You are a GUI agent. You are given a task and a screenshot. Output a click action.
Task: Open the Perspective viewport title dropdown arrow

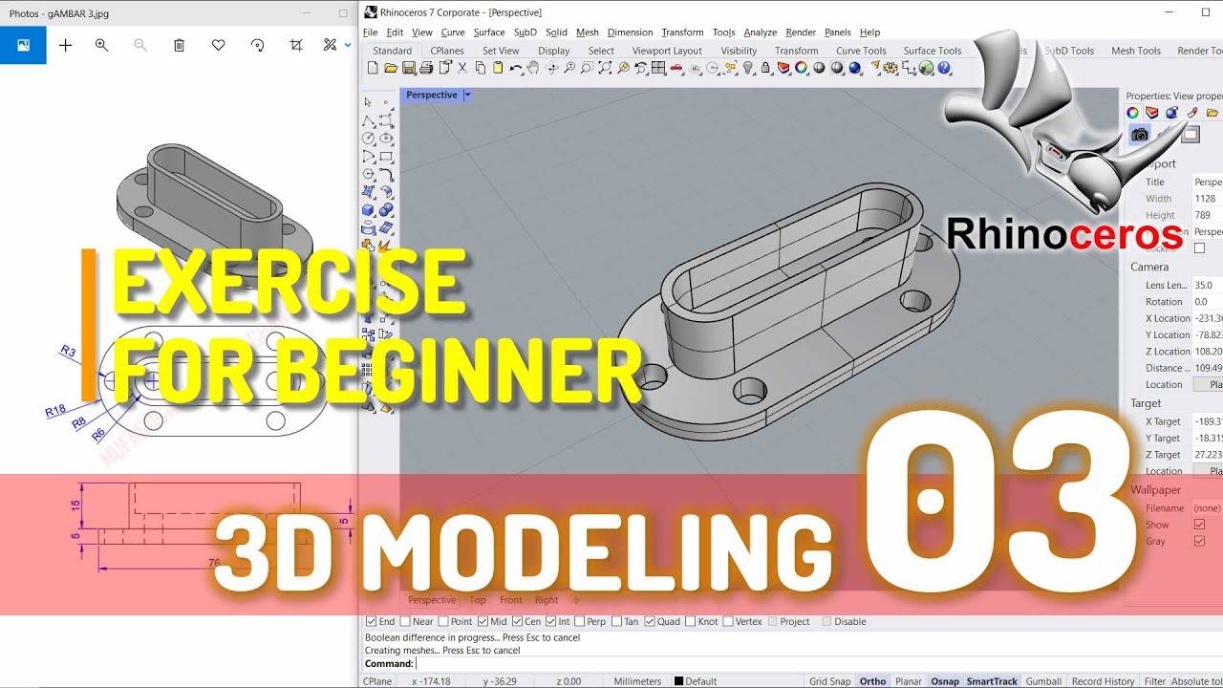(467, 95)
